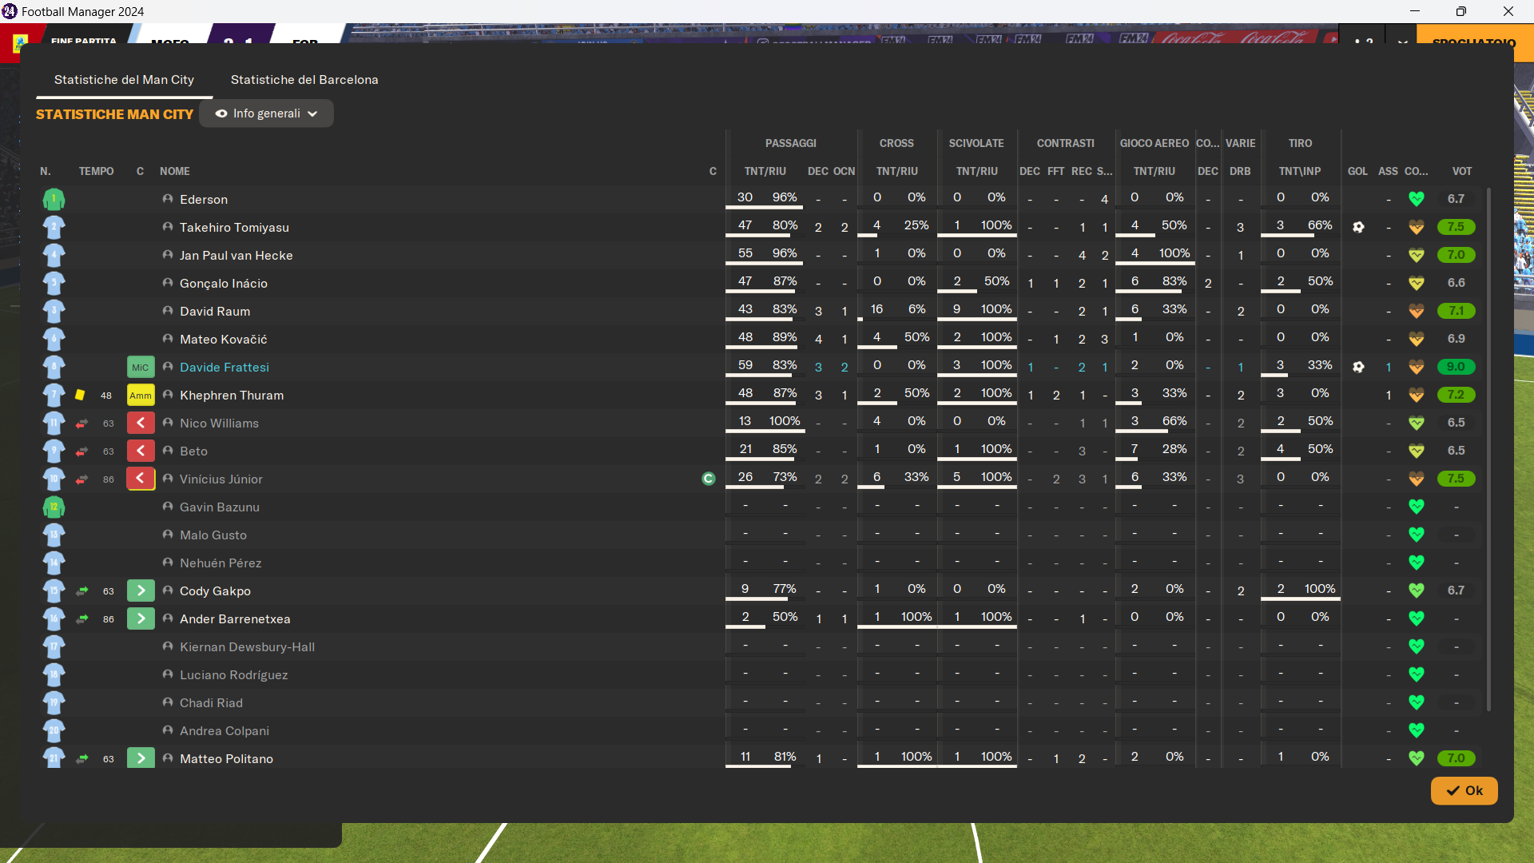Click Matteo Politano's 7.0 rating badge
Screen dimensions: 1534x863
click(1456, 758)
